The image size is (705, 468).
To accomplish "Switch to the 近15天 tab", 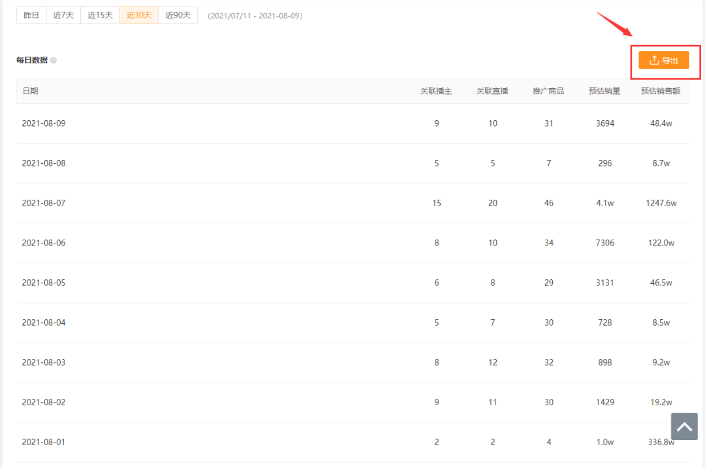I will tap(100, 15).
